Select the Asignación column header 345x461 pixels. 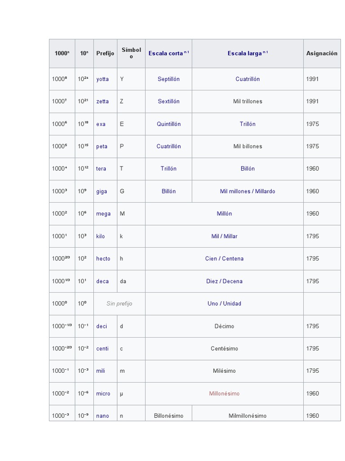tap(322, 53)
